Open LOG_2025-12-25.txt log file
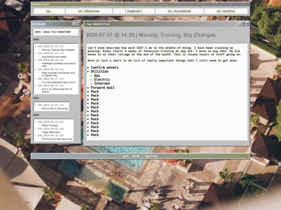Viewport: 281px width, 210px height. coord(50,105)
